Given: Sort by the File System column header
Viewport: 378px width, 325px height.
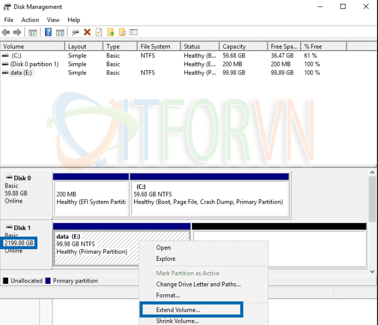Looking at the screenshot, I should (x=155, y=47).
